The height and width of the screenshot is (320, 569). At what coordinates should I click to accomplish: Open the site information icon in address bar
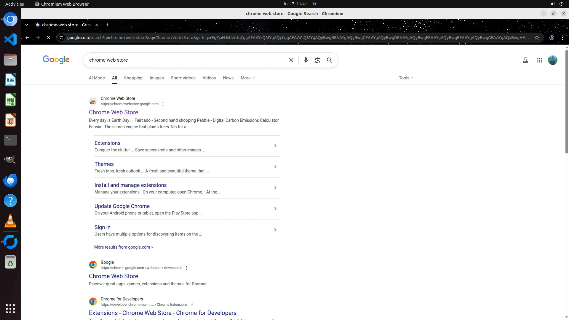pos(61,38)
